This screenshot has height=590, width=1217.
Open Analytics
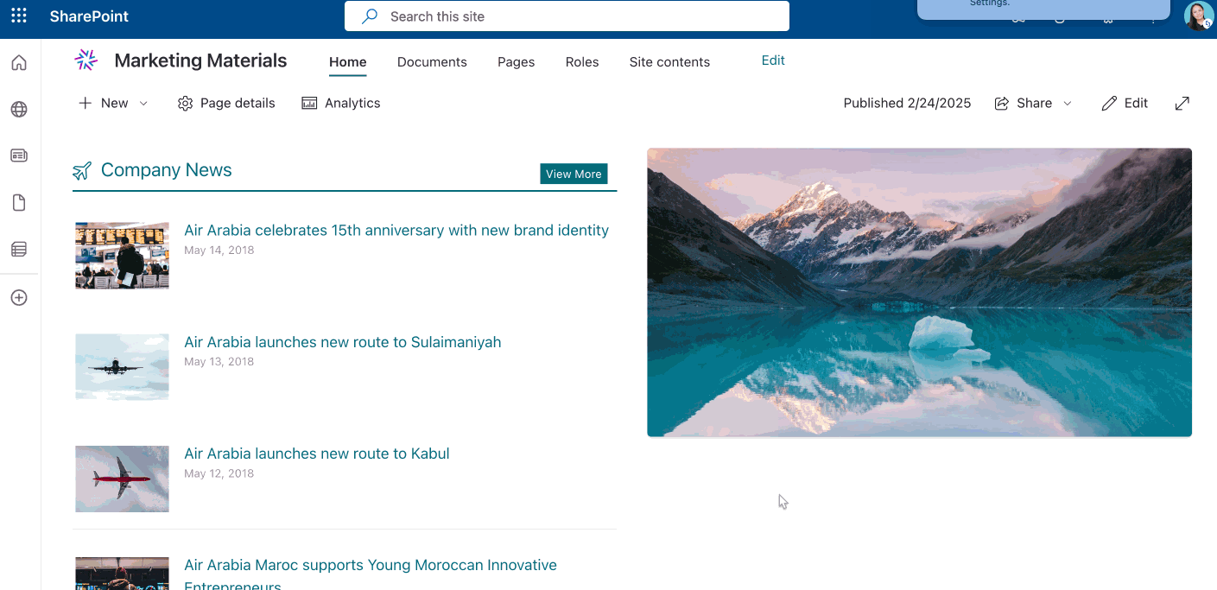coord(341,103)
